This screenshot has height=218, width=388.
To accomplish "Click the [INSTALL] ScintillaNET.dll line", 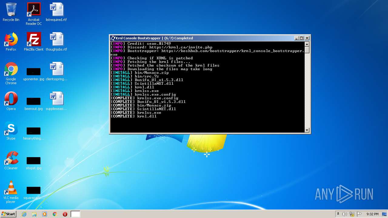I will tap(142, 84).
